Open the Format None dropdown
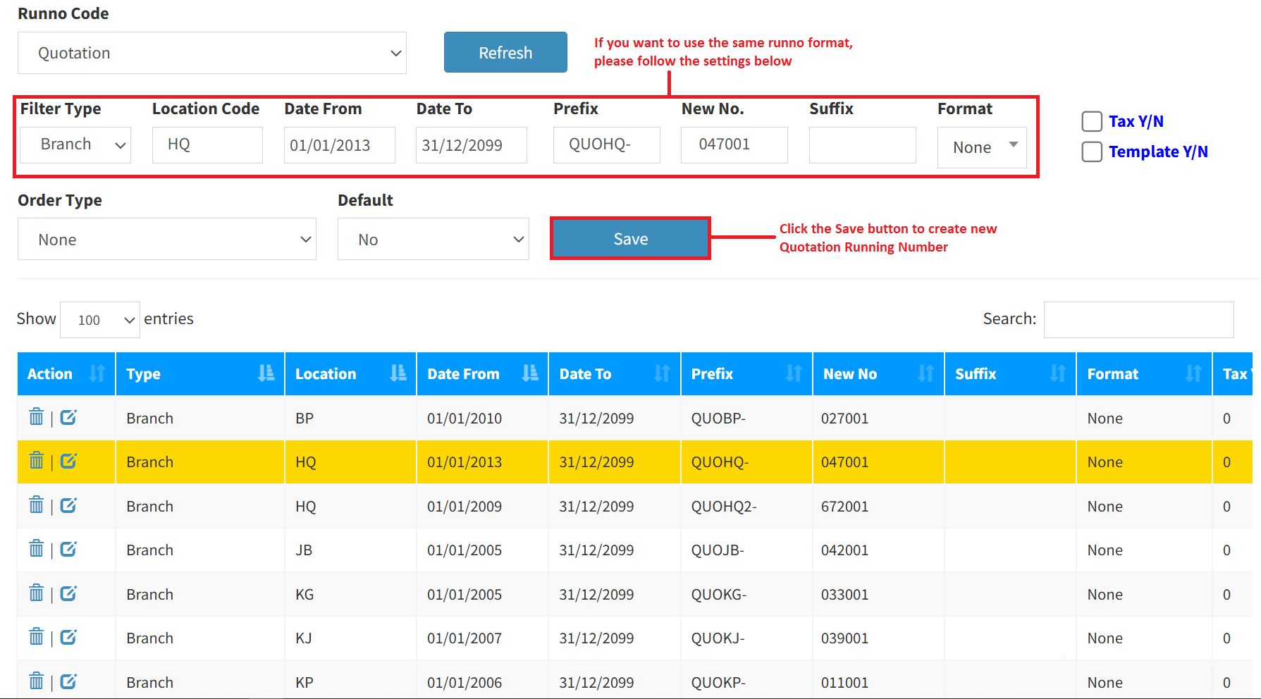Screen dimensions: 1261x699 tap(981, 147)
